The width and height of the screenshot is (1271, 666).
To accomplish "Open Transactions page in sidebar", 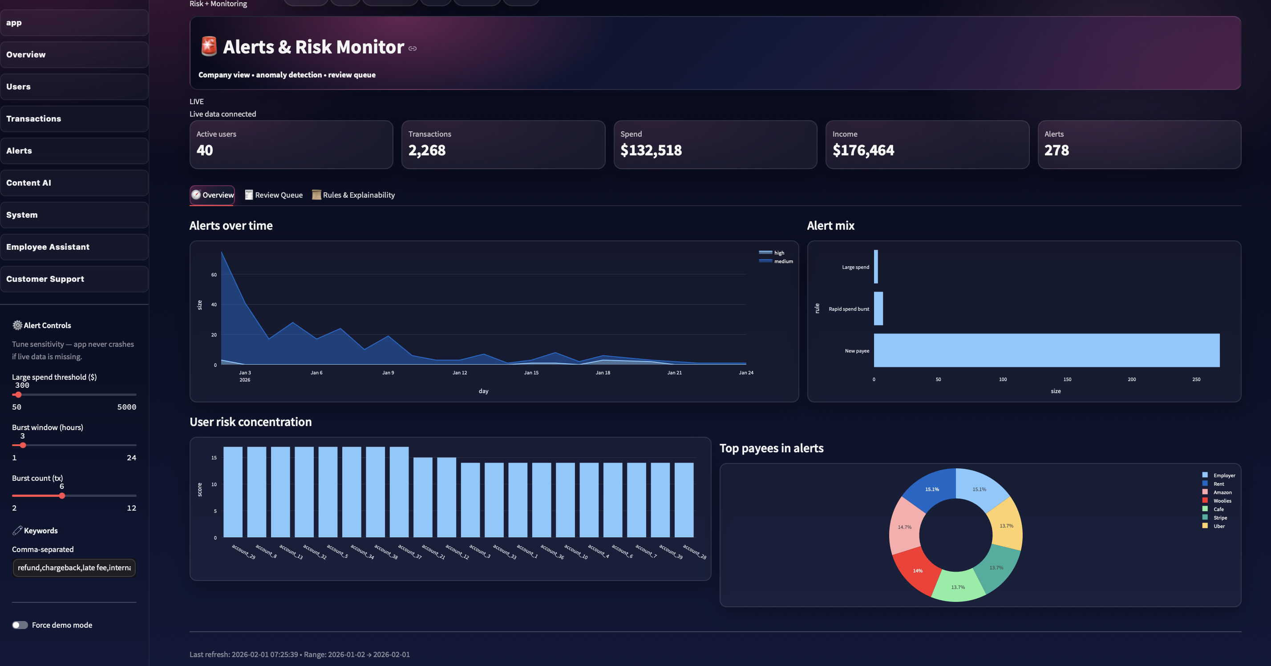I will tap(74, 118).
